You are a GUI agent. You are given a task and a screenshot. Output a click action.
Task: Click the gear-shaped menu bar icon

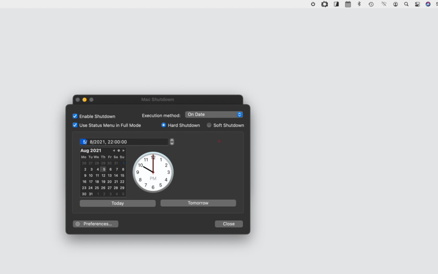click(x=324, y=4)
